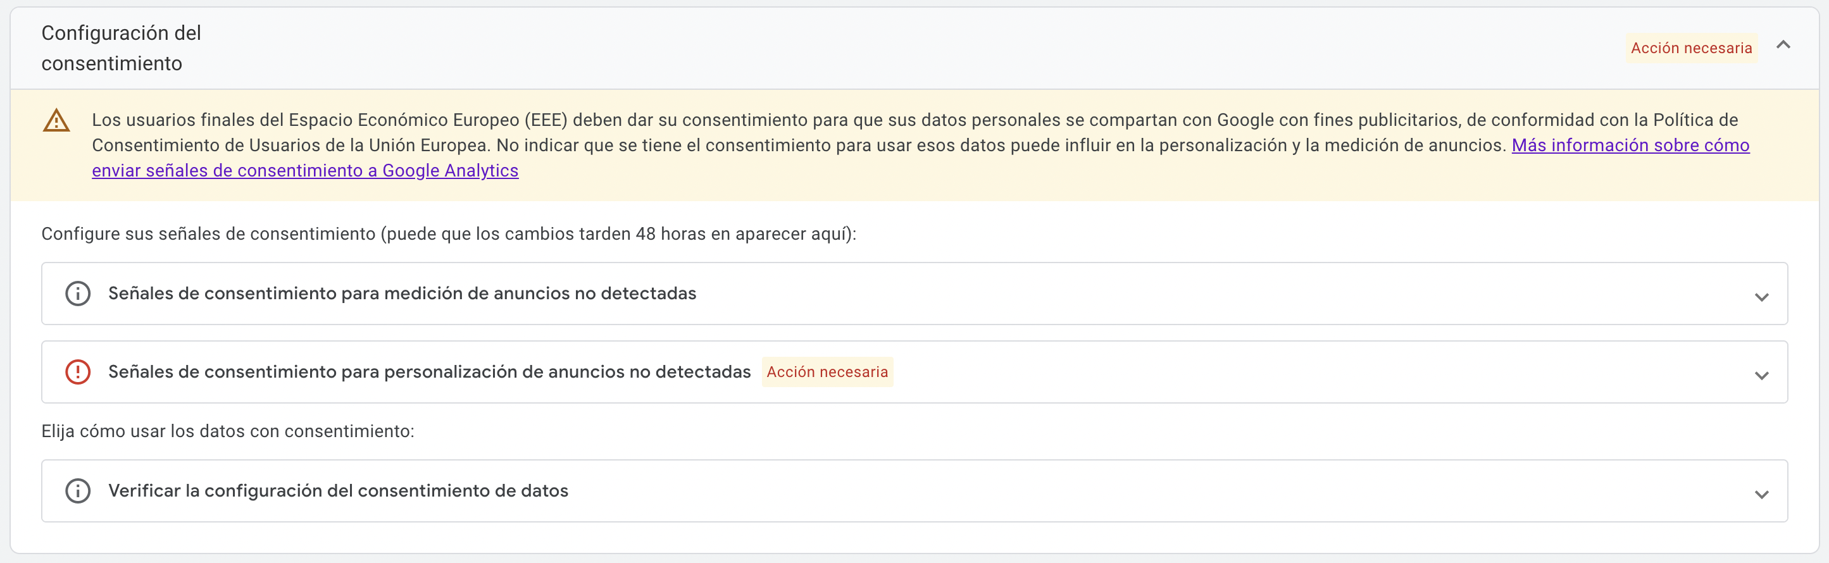Click 'Configure sus señales de consentimiento' instruction text
Screen dimensions: 1829x563
(449, 234)
